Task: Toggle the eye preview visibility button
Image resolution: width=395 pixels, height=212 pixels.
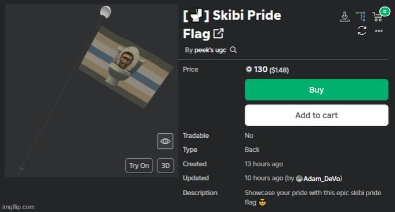Action: (x=165, y=141)
